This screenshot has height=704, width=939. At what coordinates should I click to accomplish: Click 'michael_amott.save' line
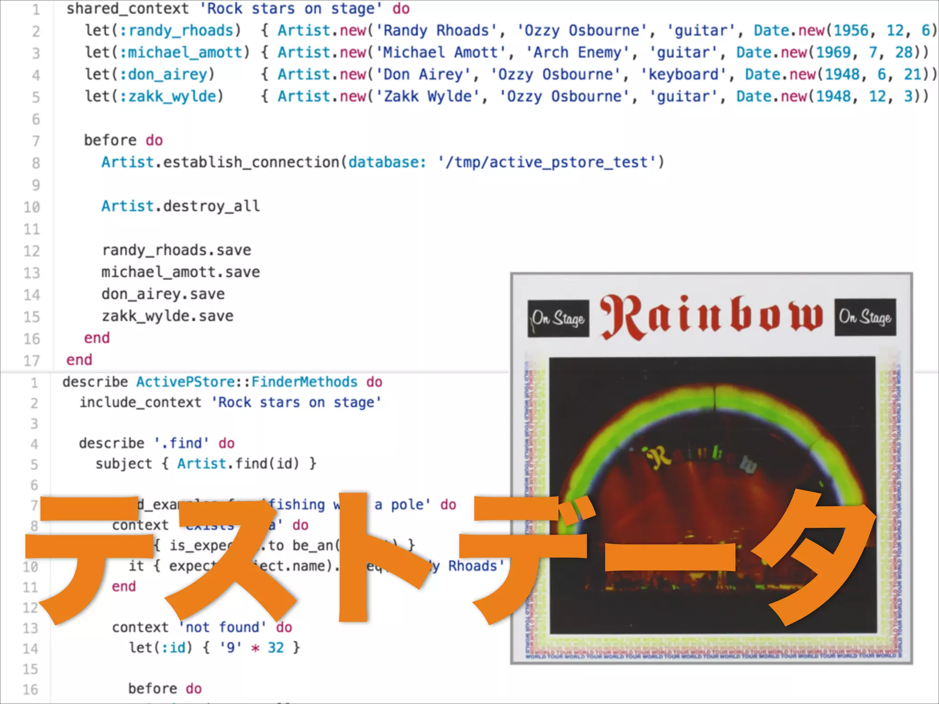[x=181, y=272]
